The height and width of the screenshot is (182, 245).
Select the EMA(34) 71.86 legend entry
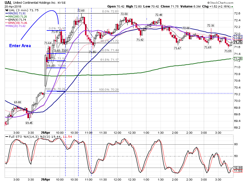click(x=16, y=23)
